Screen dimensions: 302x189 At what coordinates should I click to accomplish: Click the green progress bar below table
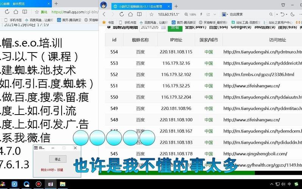177,173
